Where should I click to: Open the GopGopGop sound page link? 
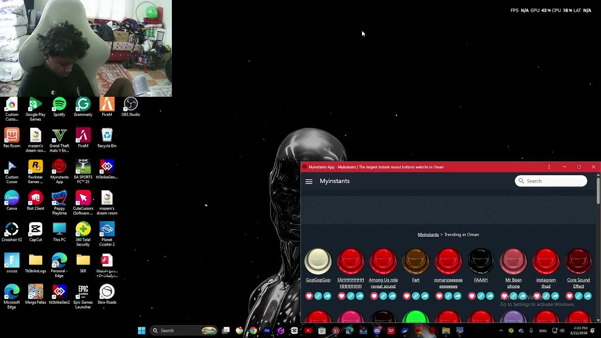point(318,280)
